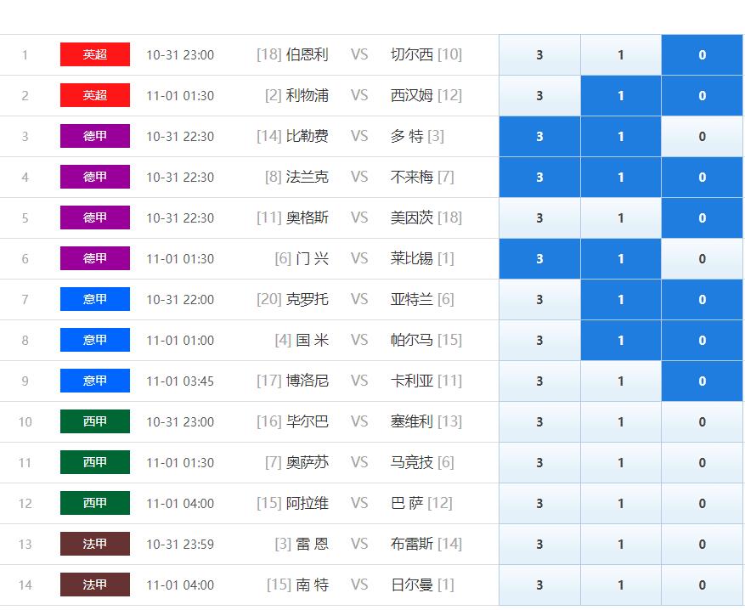Open away team 莱比锡

[411, 259]
